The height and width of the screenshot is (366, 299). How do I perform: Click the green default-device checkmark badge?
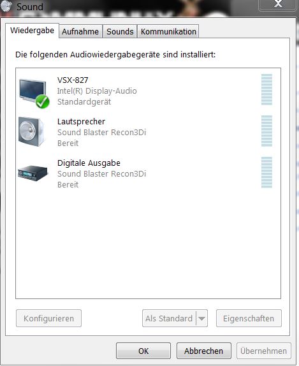[43, 102]
